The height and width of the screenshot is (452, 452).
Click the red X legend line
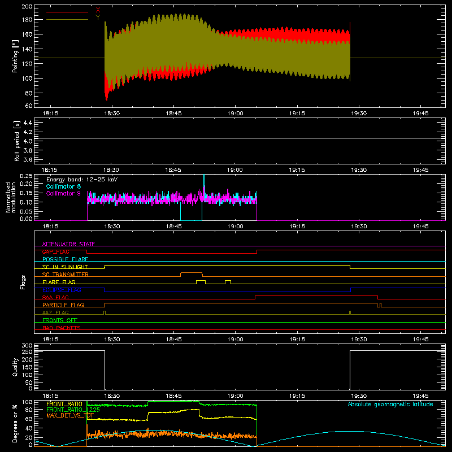point(67,12)
